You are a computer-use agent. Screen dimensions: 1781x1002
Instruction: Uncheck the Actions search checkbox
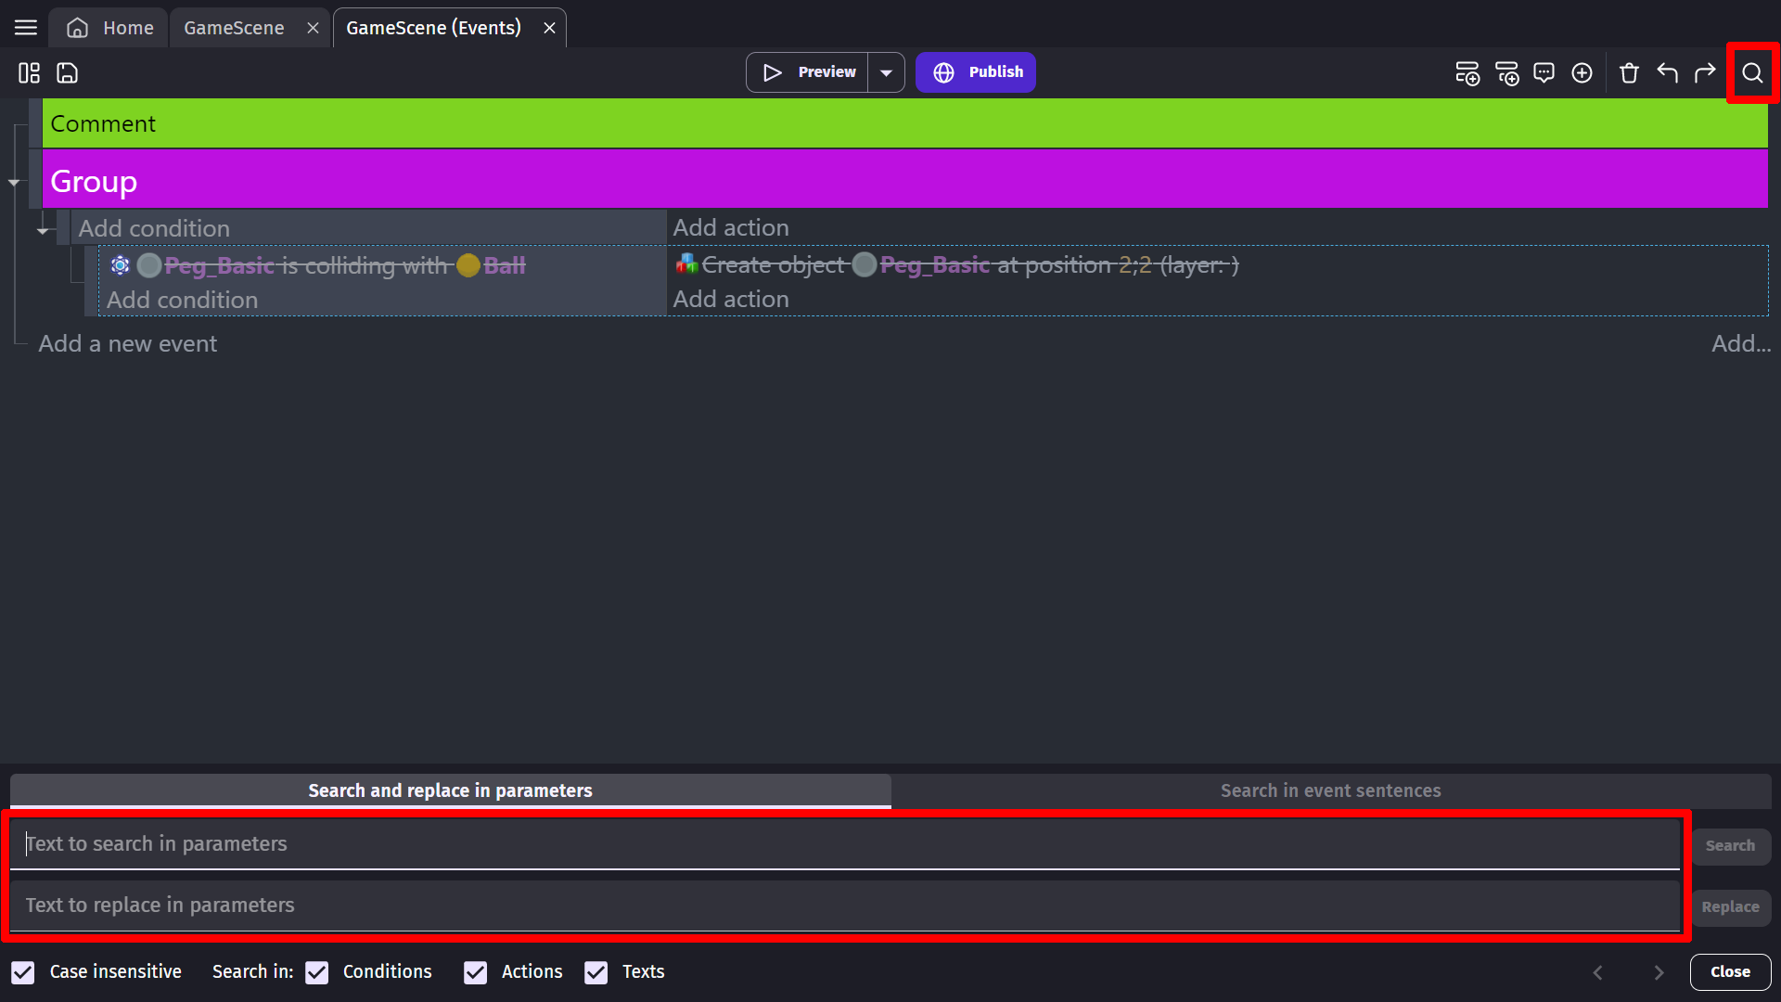[476, 971]
